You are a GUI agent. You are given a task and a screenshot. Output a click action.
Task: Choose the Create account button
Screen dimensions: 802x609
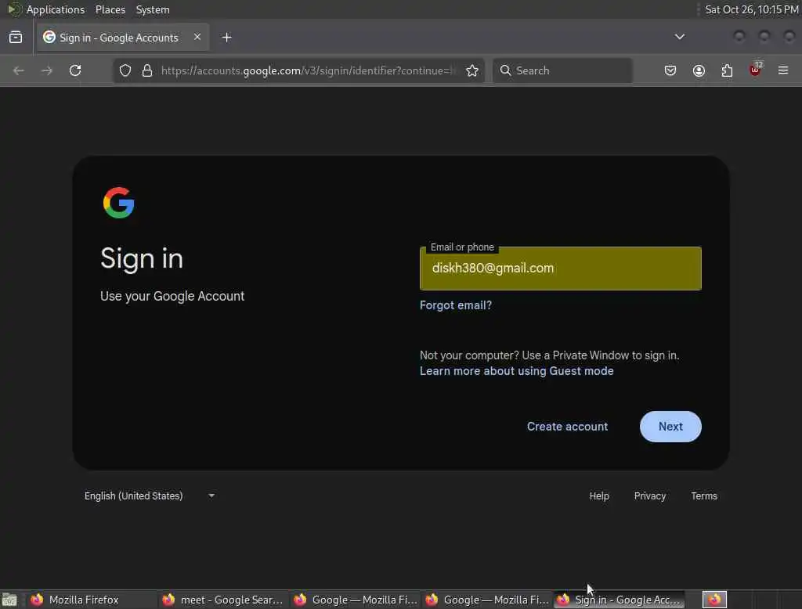click(x=567, y=427)
